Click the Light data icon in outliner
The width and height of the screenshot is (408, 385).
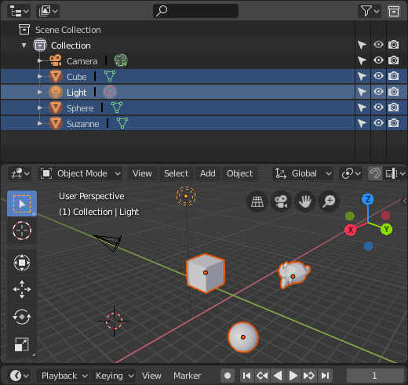pos(110,92)
